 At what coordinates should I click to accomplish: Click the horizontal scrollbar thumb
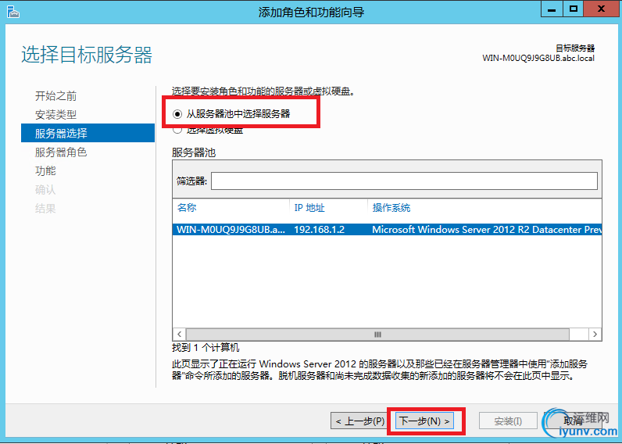coord(377,334)
